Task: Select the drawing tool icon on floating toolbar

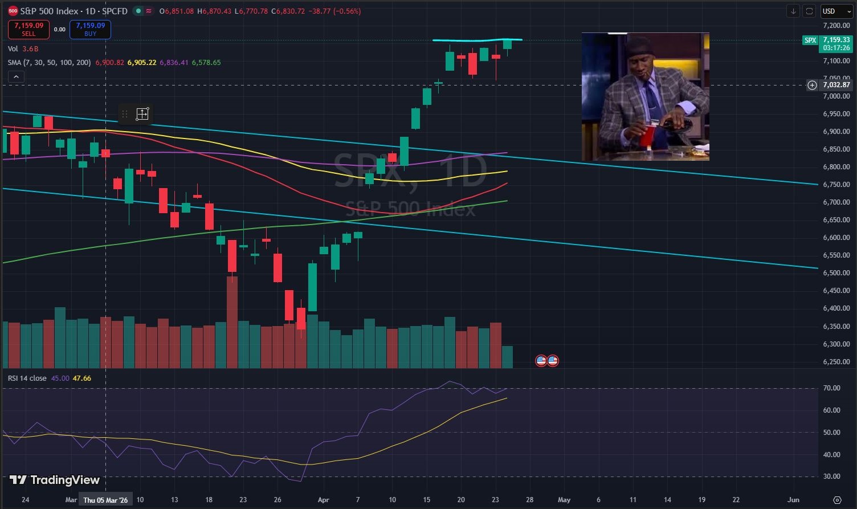Action: pos(142,114)
